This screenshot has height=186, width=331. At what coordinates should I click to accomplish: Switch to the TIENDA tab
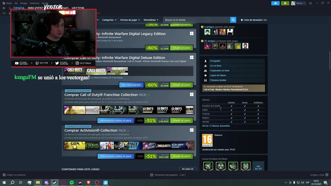coord(19,8)
